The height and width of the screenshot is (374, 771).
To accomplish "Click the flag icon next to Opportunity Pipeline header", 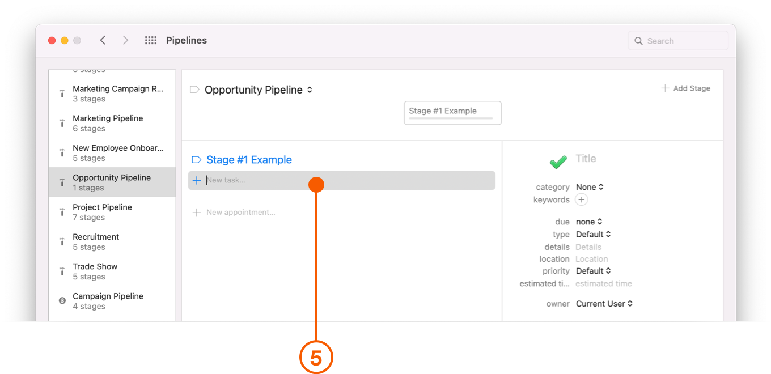I will tap(193, 90).
